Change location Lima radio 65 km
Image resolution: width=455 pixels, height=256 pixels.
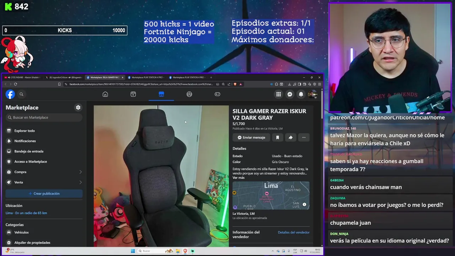coord(26,213)
